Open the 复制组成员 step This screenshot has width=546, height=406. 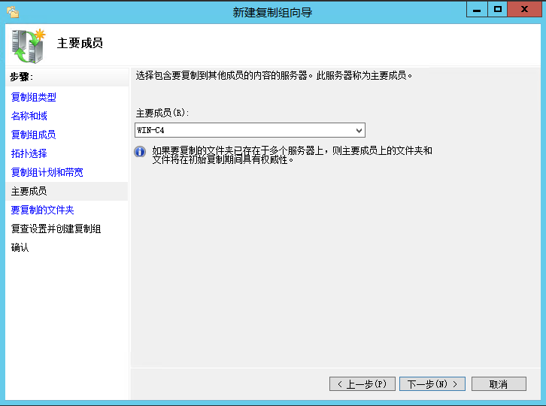click(x=33, y=135)
